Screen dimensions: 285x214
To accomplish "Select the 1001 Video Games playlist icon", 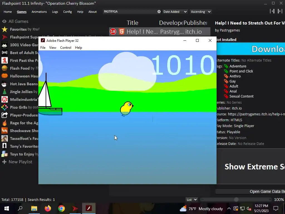I will [x=4, y=45].
